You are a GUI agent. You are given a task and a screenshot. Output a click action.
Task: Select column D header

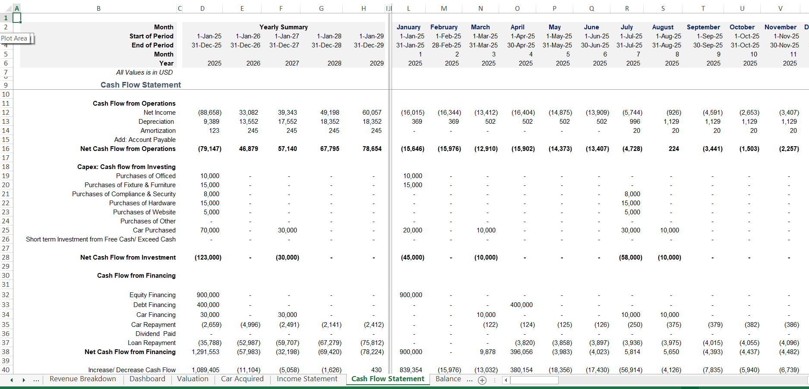click(x=202, y=8)
